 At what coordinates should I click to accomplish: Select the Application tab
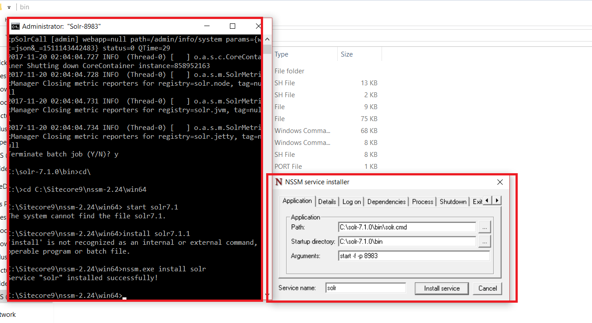click(296, 201)
